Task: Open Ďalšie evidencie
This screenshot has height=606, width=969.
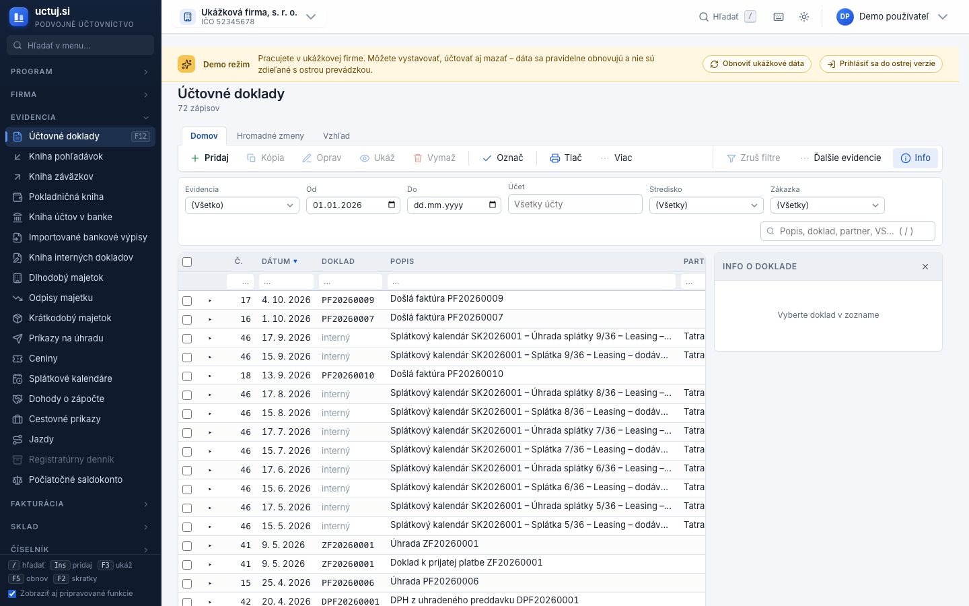Action: click(840, 158)
